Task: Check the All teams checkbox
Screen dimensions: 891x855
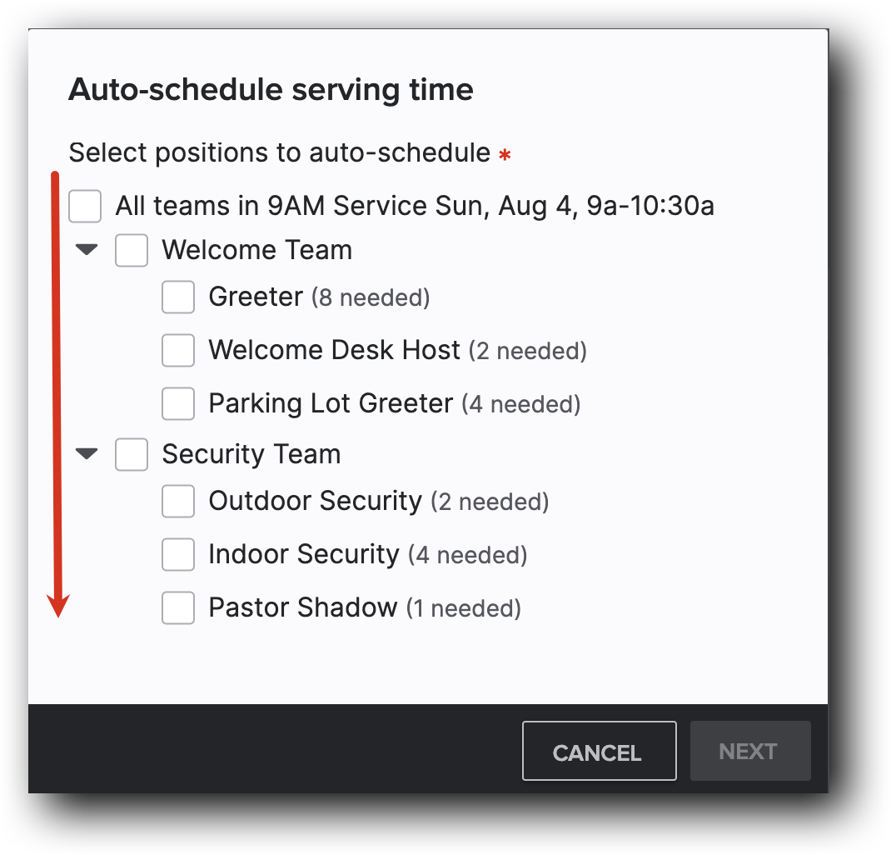Action: 84,206
